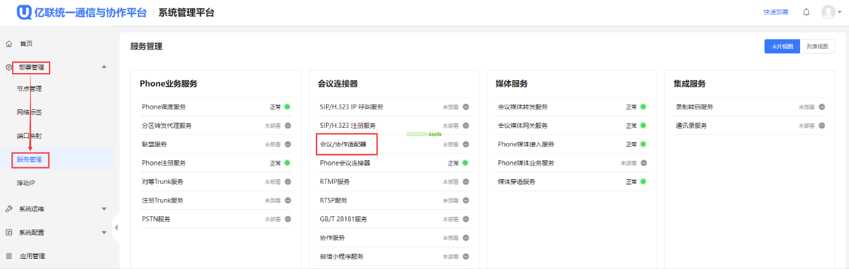The height and width of the screenshot is (269, 849).
Task: Select 浮动IP menu item
Action: click(x=26, y=183)
